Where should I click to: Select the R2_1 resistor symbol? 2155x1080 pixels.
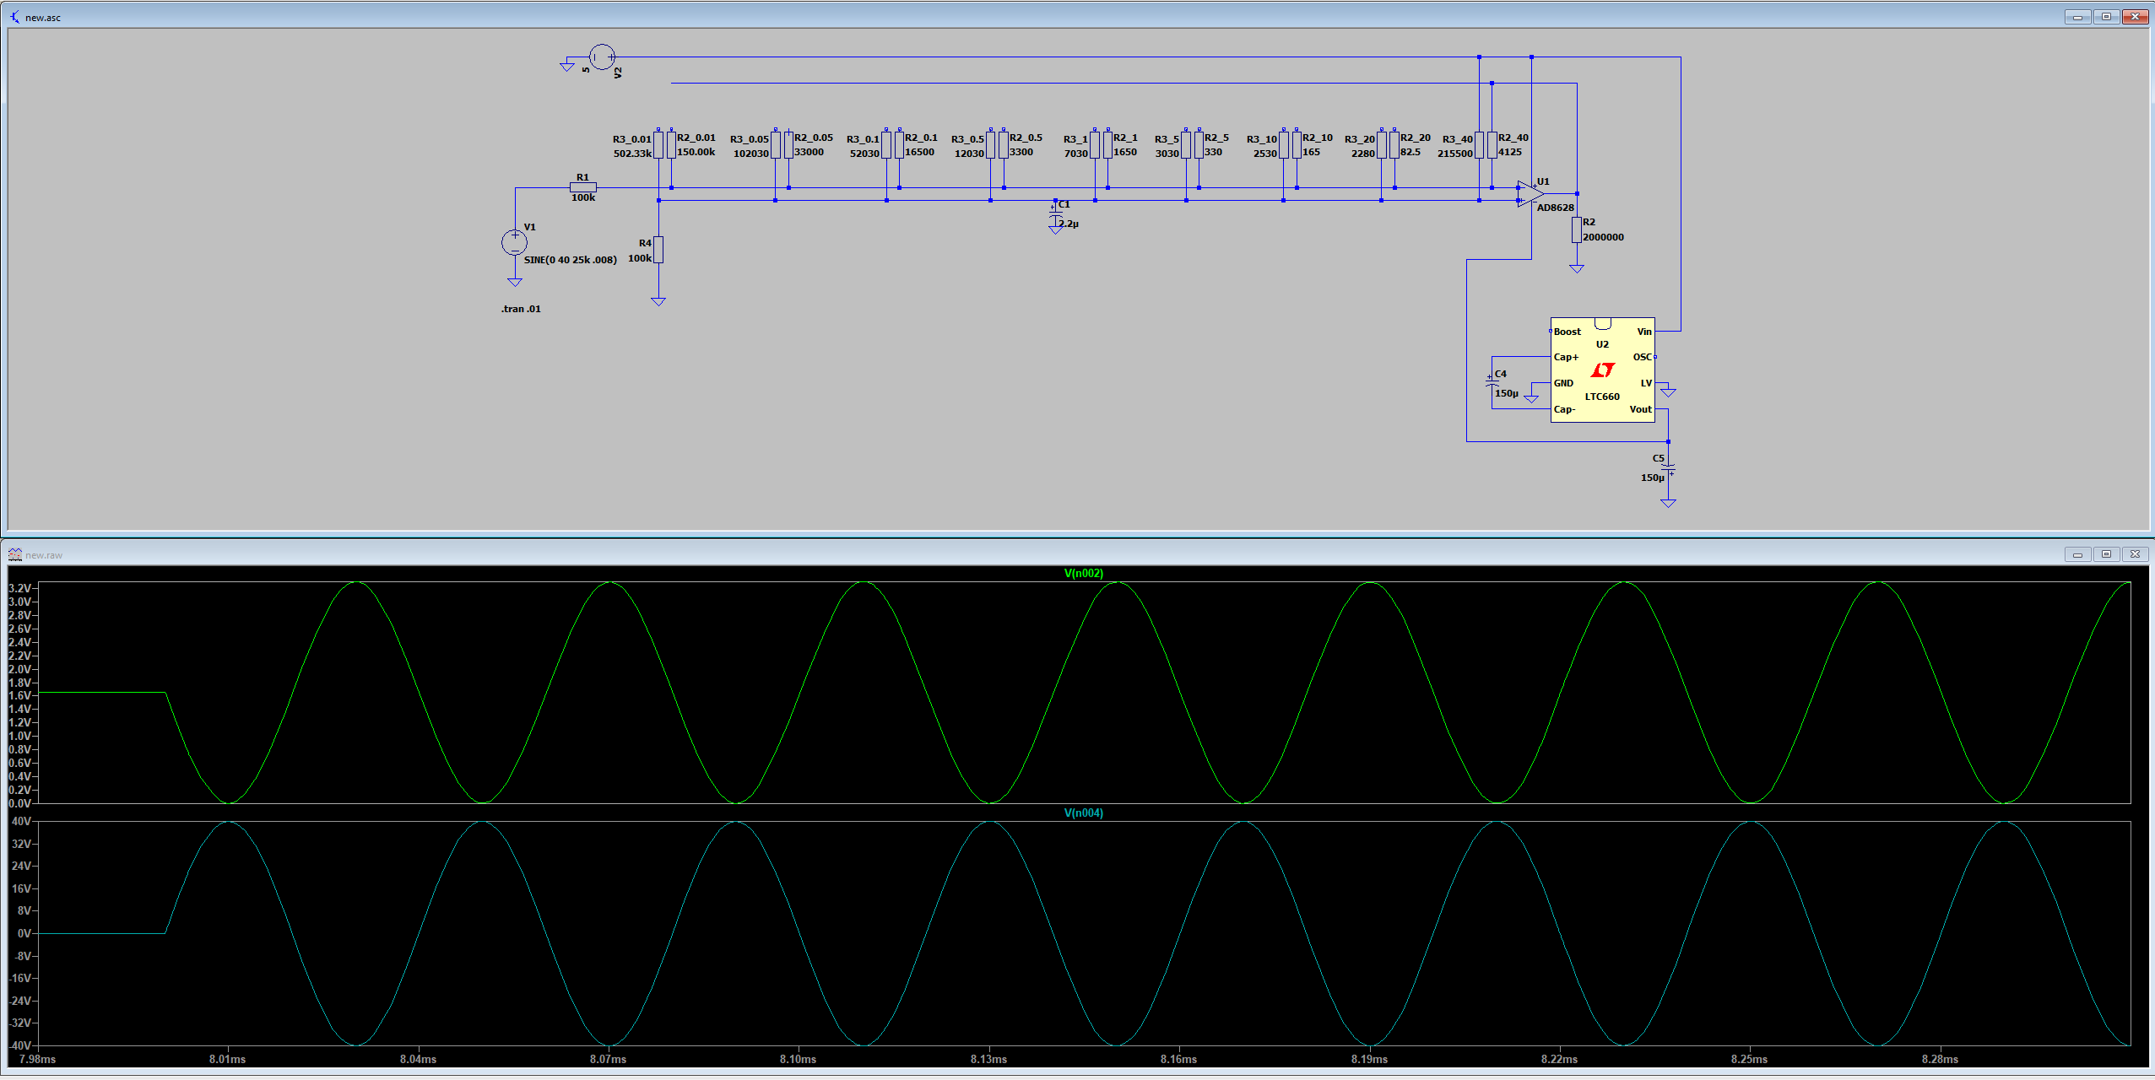1107,144
